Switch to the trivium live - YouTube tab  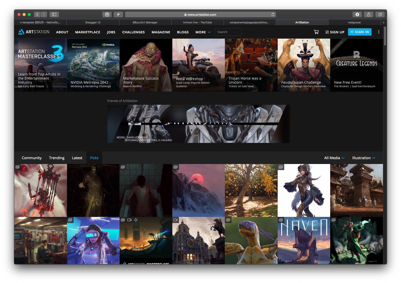click(x=197, y=22)
